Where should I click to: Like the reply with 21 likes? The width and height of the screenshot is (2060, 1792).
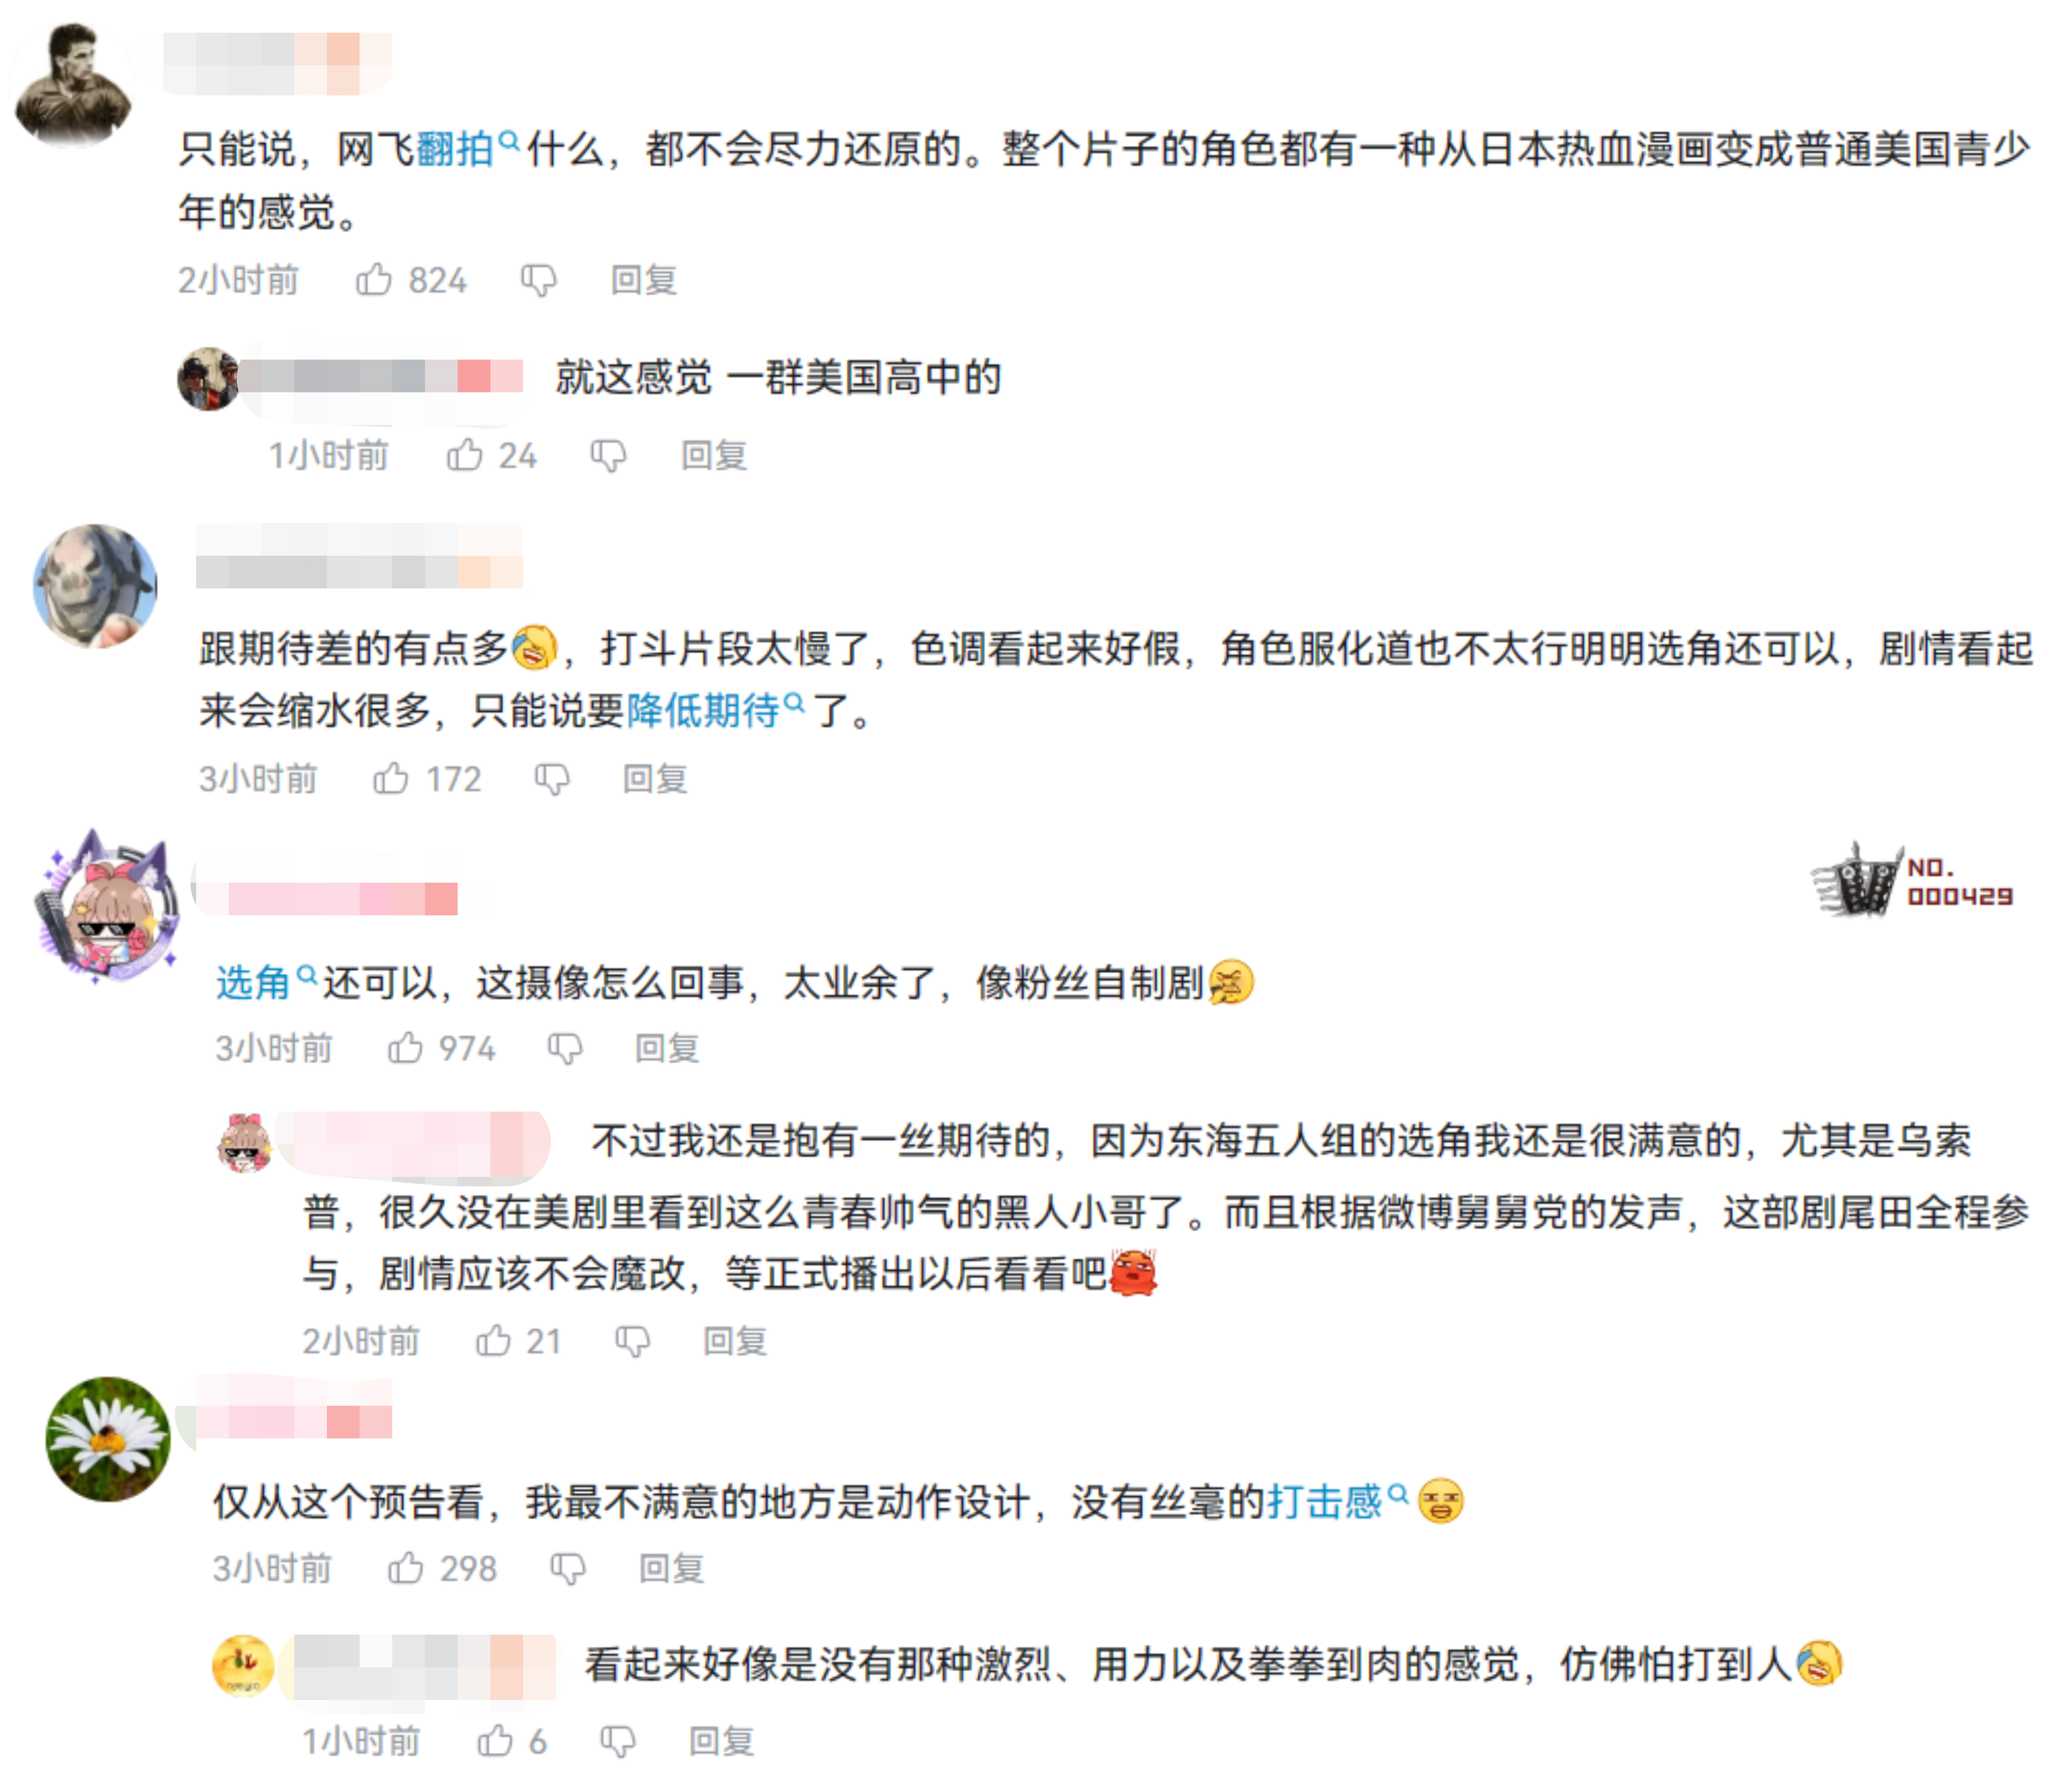click(x=493, y=1340)
